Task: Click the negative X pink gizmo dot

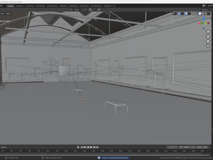Action: tap(199, 24)
